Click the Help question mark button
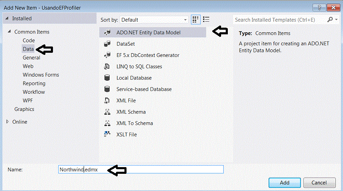This screenshot has height=191, width=343. click(x=319, y=8)
